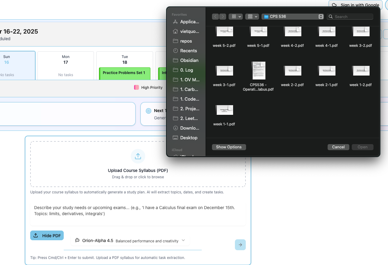Open the vietquo home folder in sidebar
The height and width of the screenshot is (265, 388).
coord(186,31)
